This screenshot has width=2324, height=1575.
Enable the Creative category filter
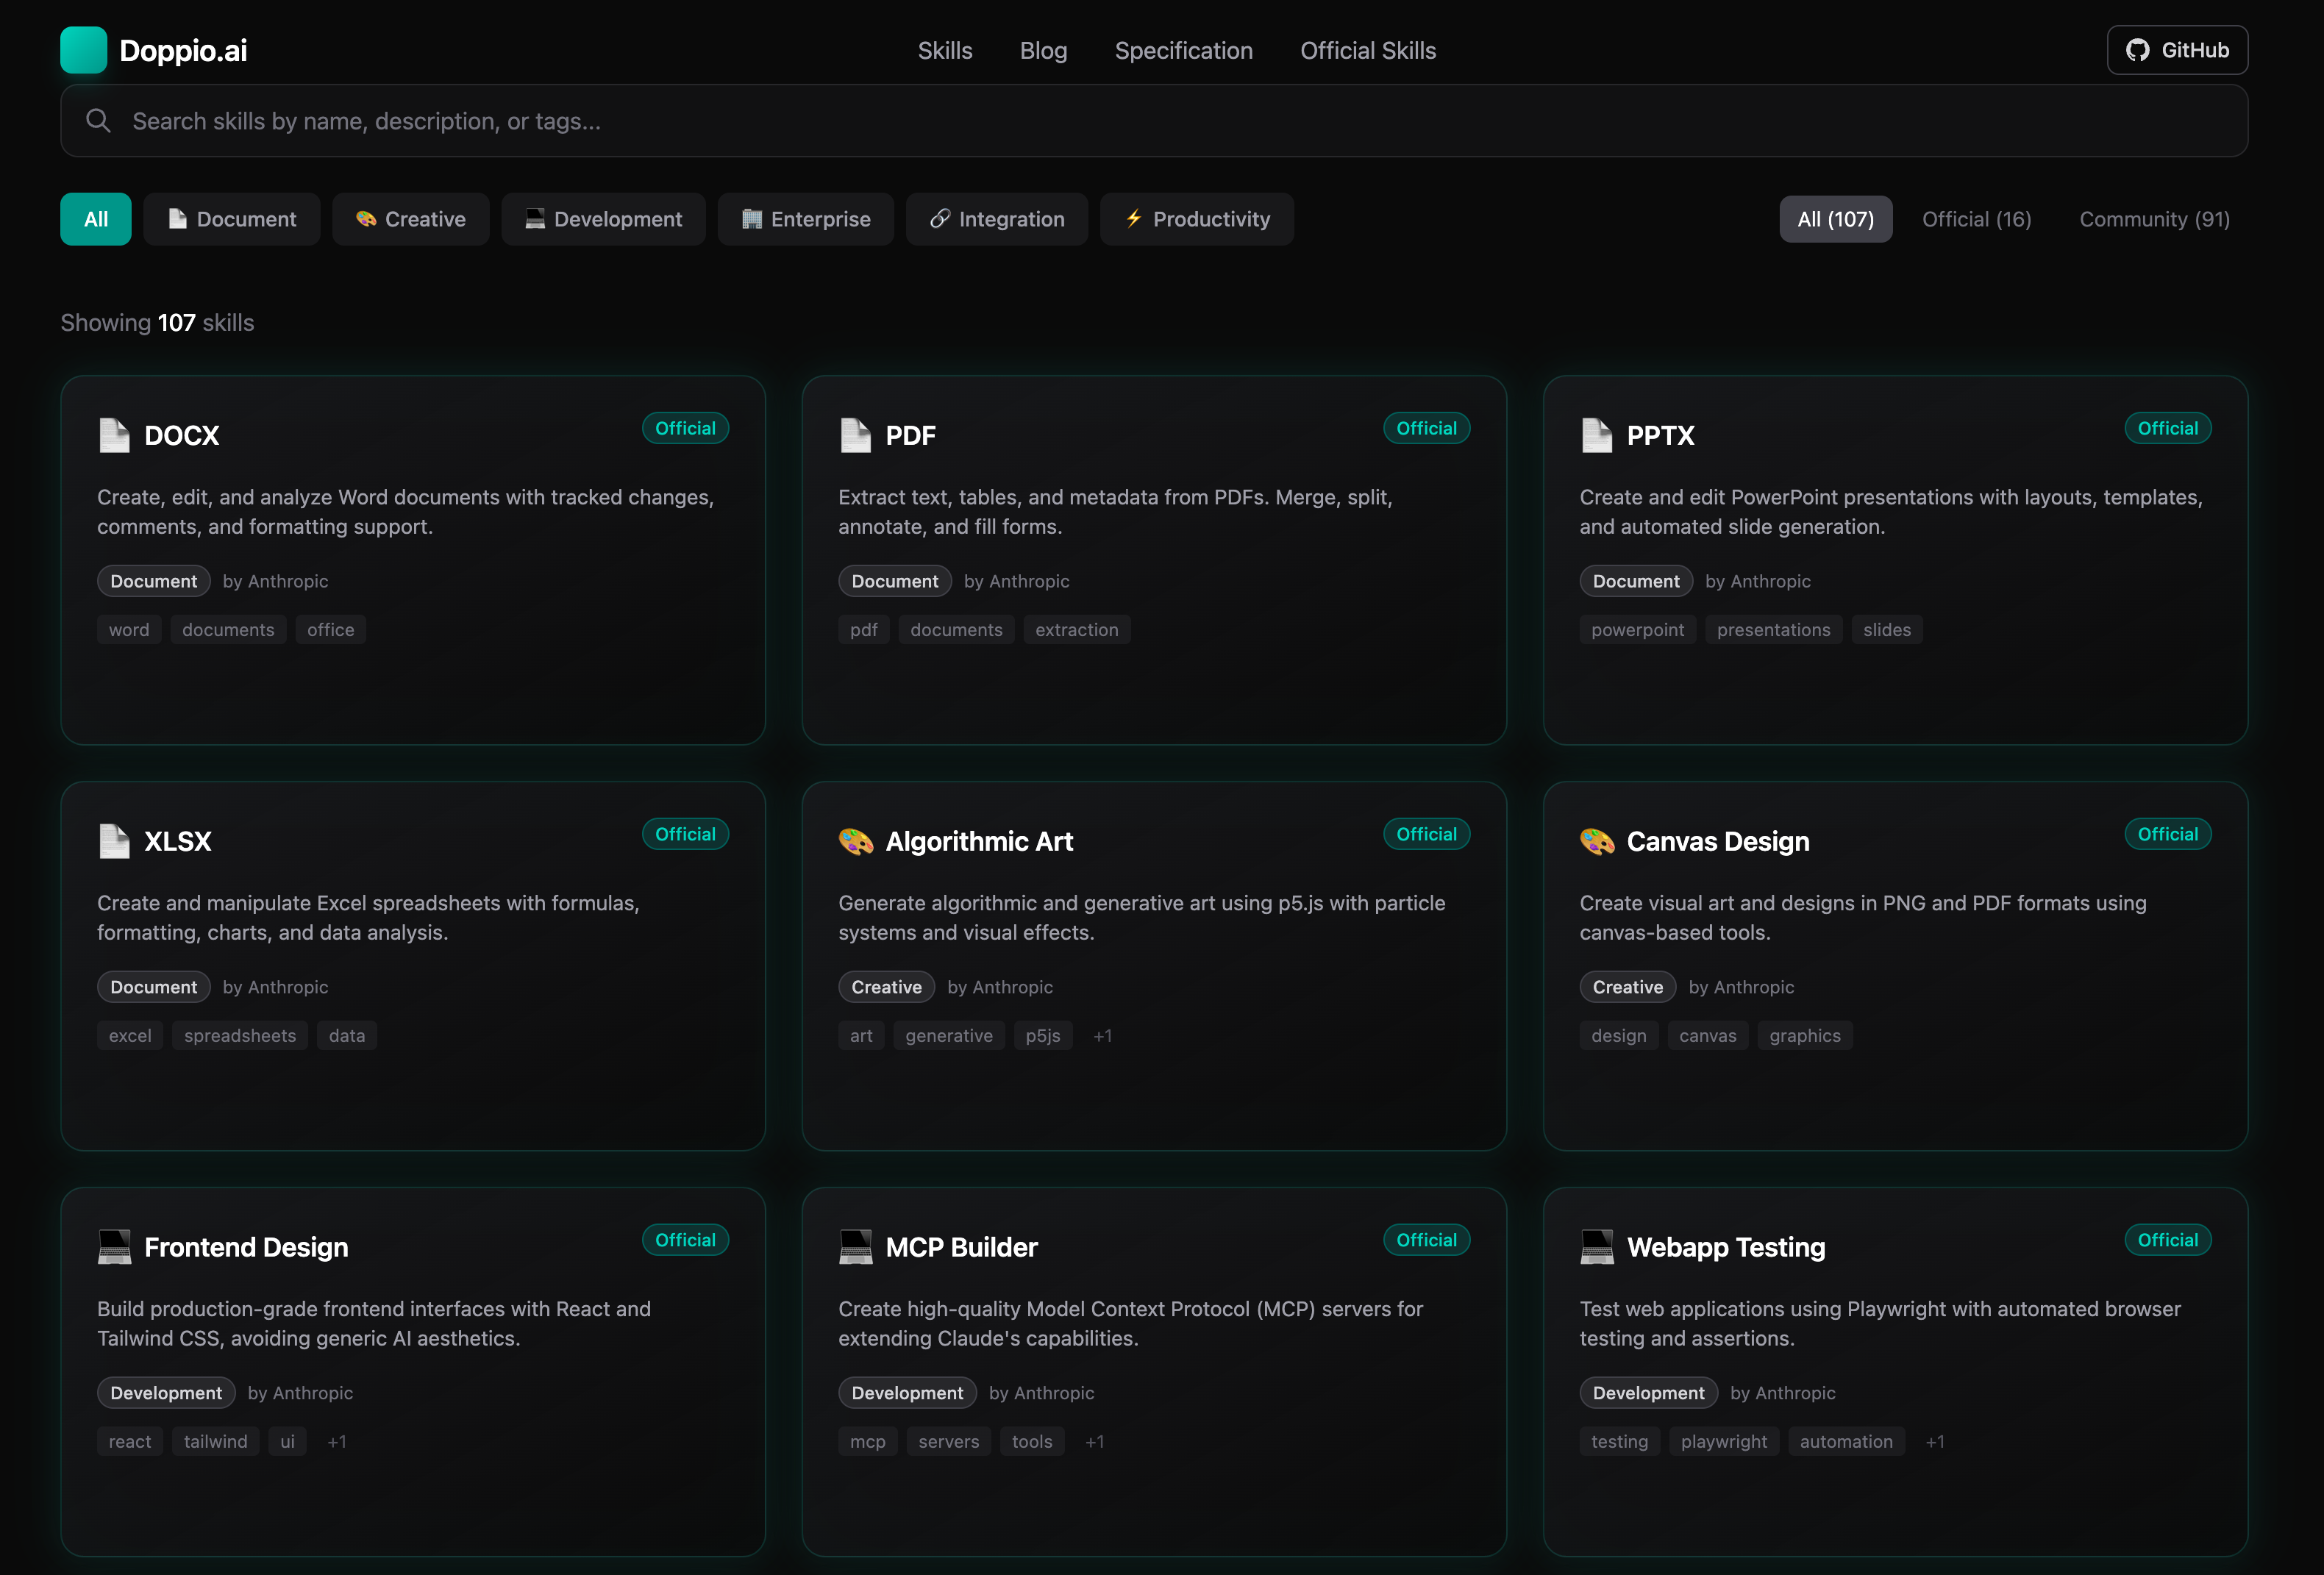click(410, 218)
